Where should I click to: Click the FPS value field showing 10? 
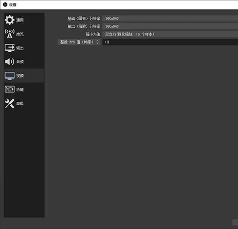(x=170, y=42)
